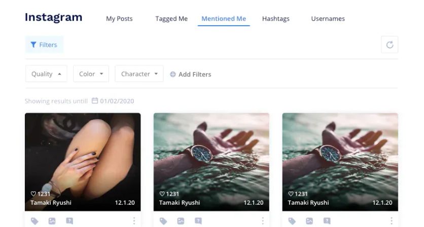The image size is (424, 227).
Task: Like the first post via its heart icon
Action: 33,194
